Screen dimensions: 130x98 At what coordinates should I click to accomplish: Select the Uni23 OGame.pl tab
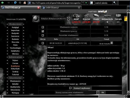point(21,8)
